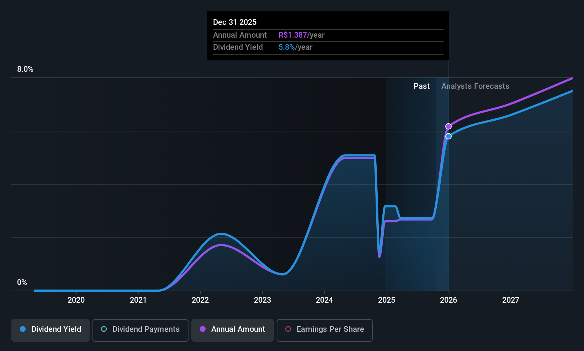Click the 5.8%/year dividend yield value
This screenshot has height=351, width=584.
coord(295,47)
